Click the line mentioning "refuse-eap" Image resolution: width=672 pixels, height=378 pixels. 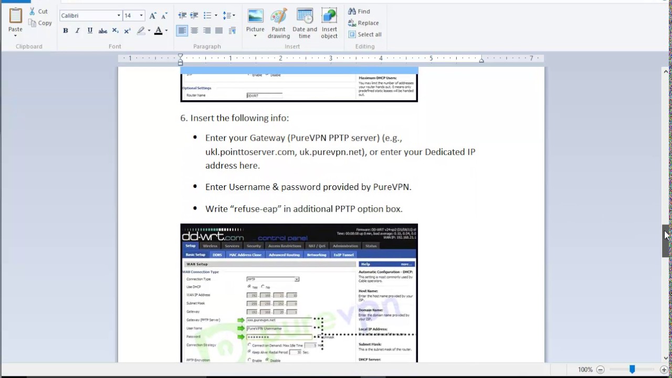(304, 209)
